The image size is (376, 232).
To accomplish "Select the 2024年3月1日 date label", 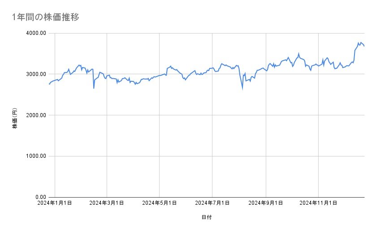I will coord(107,203).
